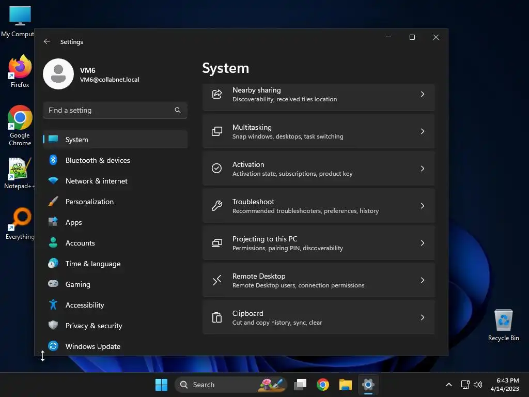Expand Remote Desktop via its chevron
The image size is (529, 397).
tap(423, 280)
